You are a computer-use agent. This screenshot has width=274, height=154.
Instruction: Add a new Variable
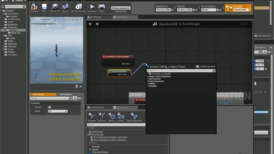pos(92,117)
